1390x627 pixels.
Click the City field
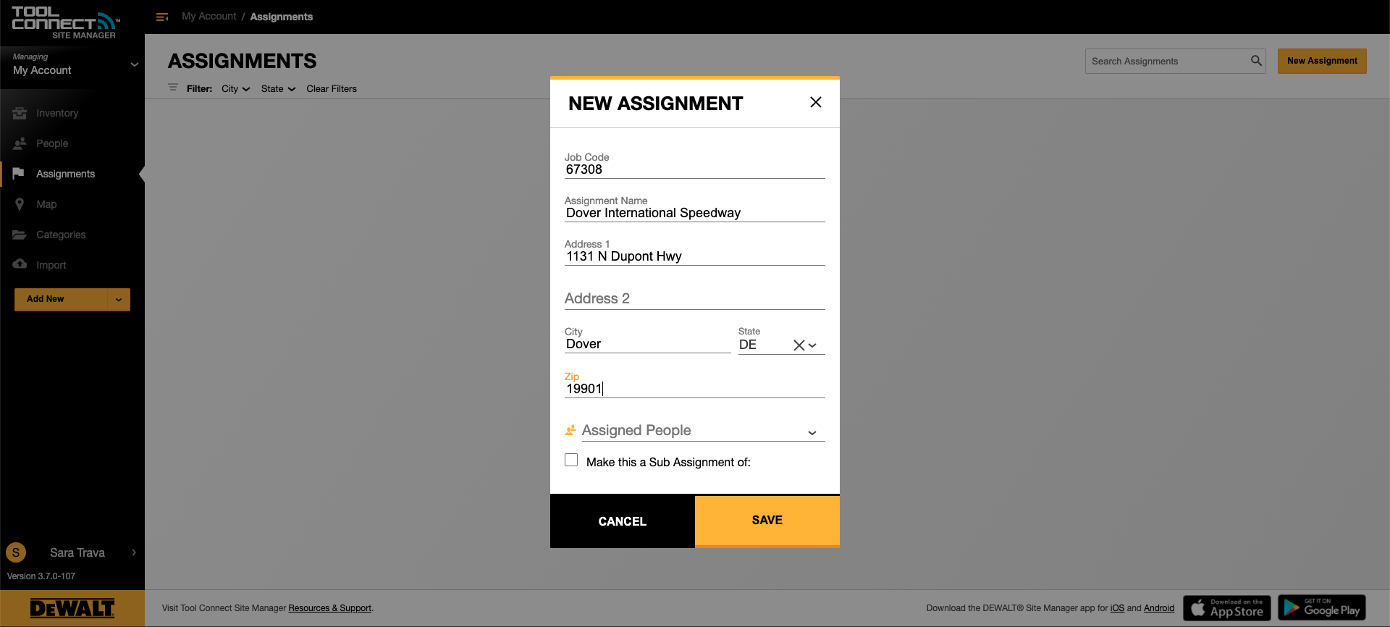(x=648, y=344)
